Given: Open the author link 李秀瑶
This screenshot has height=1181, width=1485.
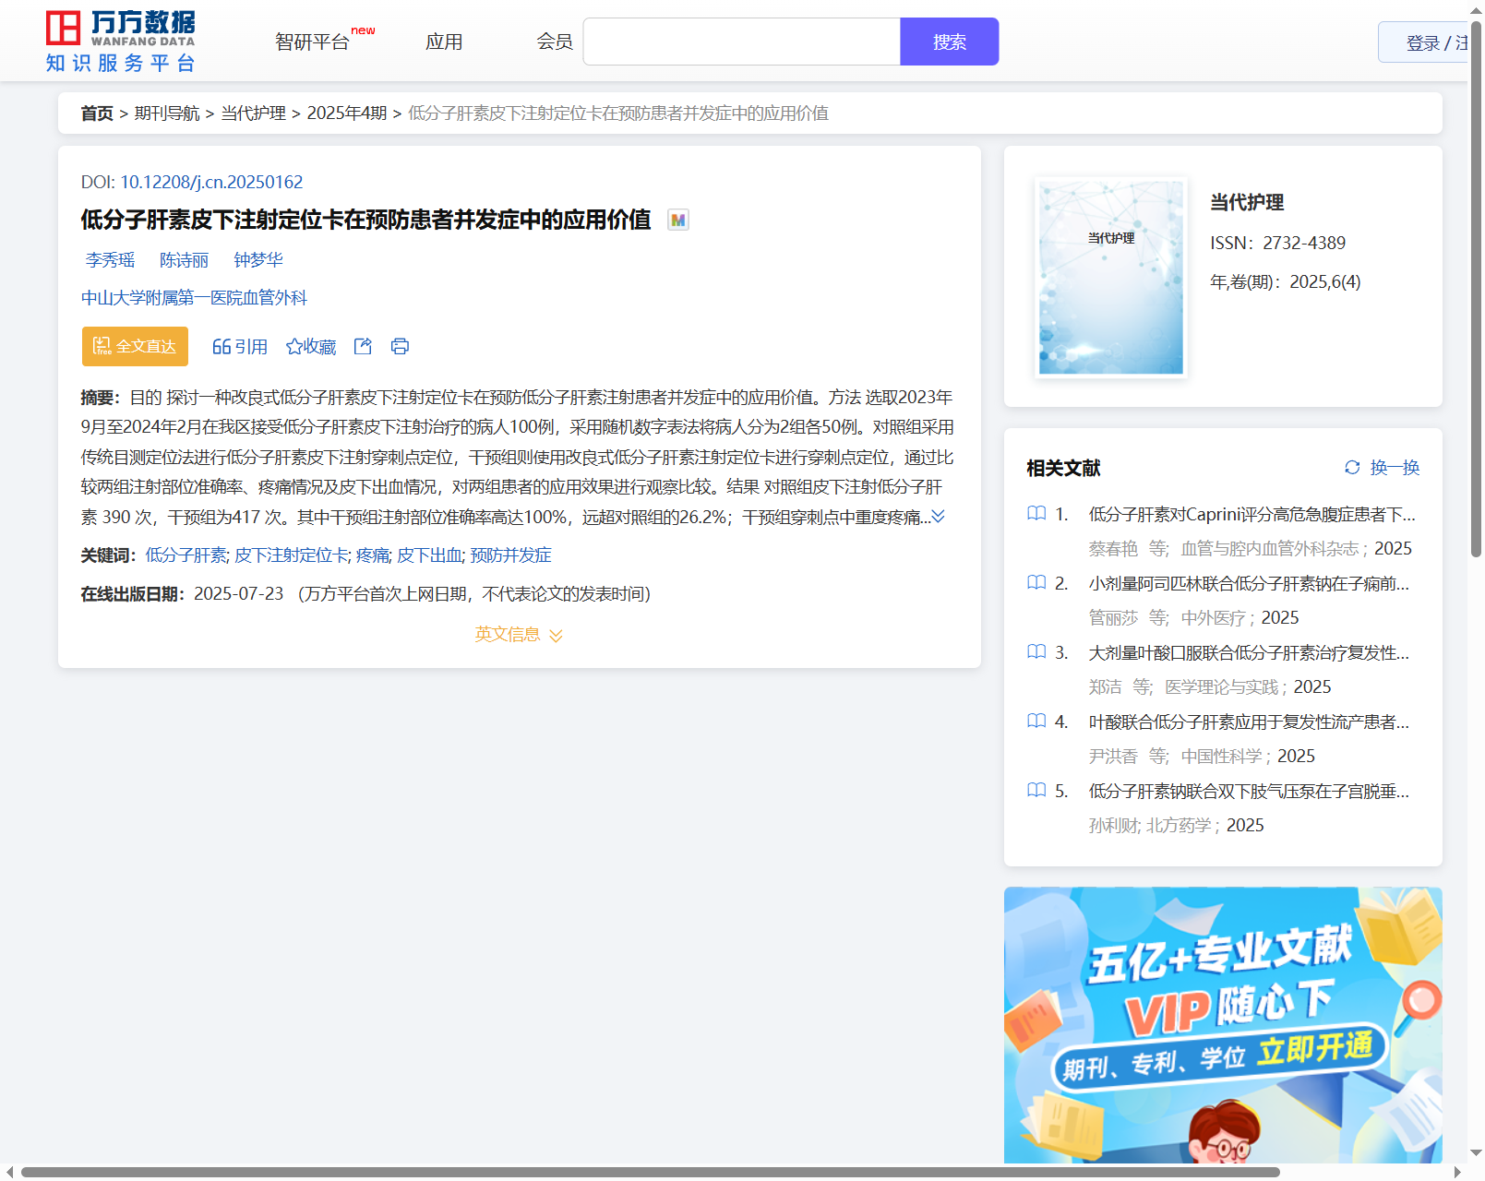Looking at the screenshot, I should [110, 260].
